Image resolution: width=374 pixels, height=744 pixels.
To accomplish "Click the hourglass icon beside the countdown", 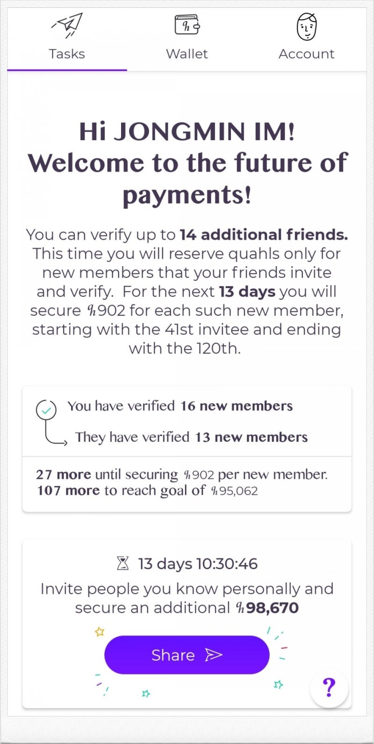I will tap(122, 564).
